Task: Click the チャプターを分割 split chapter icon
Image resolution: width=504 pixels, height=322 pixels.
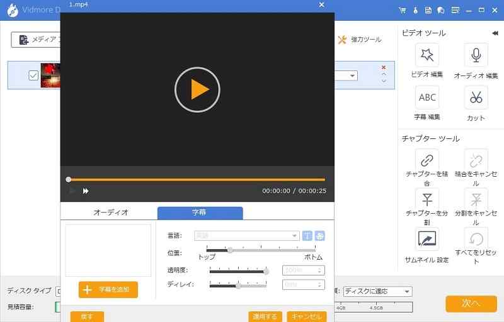Action: (427, 199)
